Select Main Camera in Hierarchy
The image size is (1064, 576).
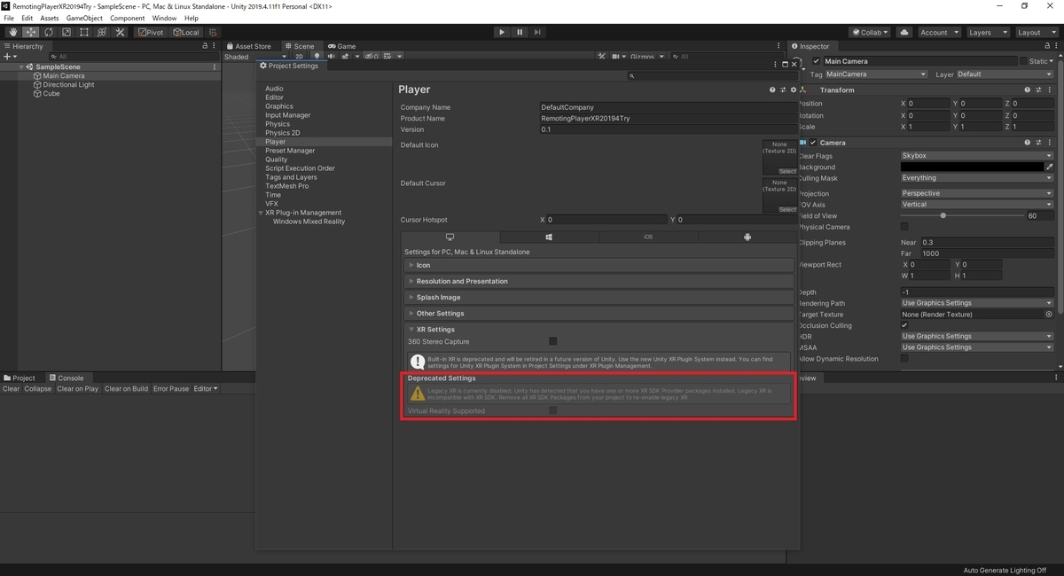tap(64, 76)
